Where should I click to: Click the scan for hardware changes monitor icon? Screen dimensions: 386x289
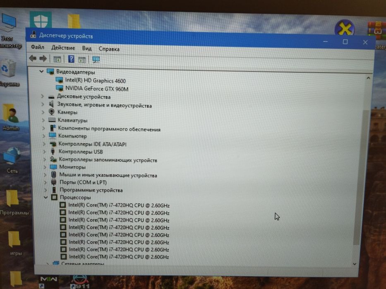(96, 60)
